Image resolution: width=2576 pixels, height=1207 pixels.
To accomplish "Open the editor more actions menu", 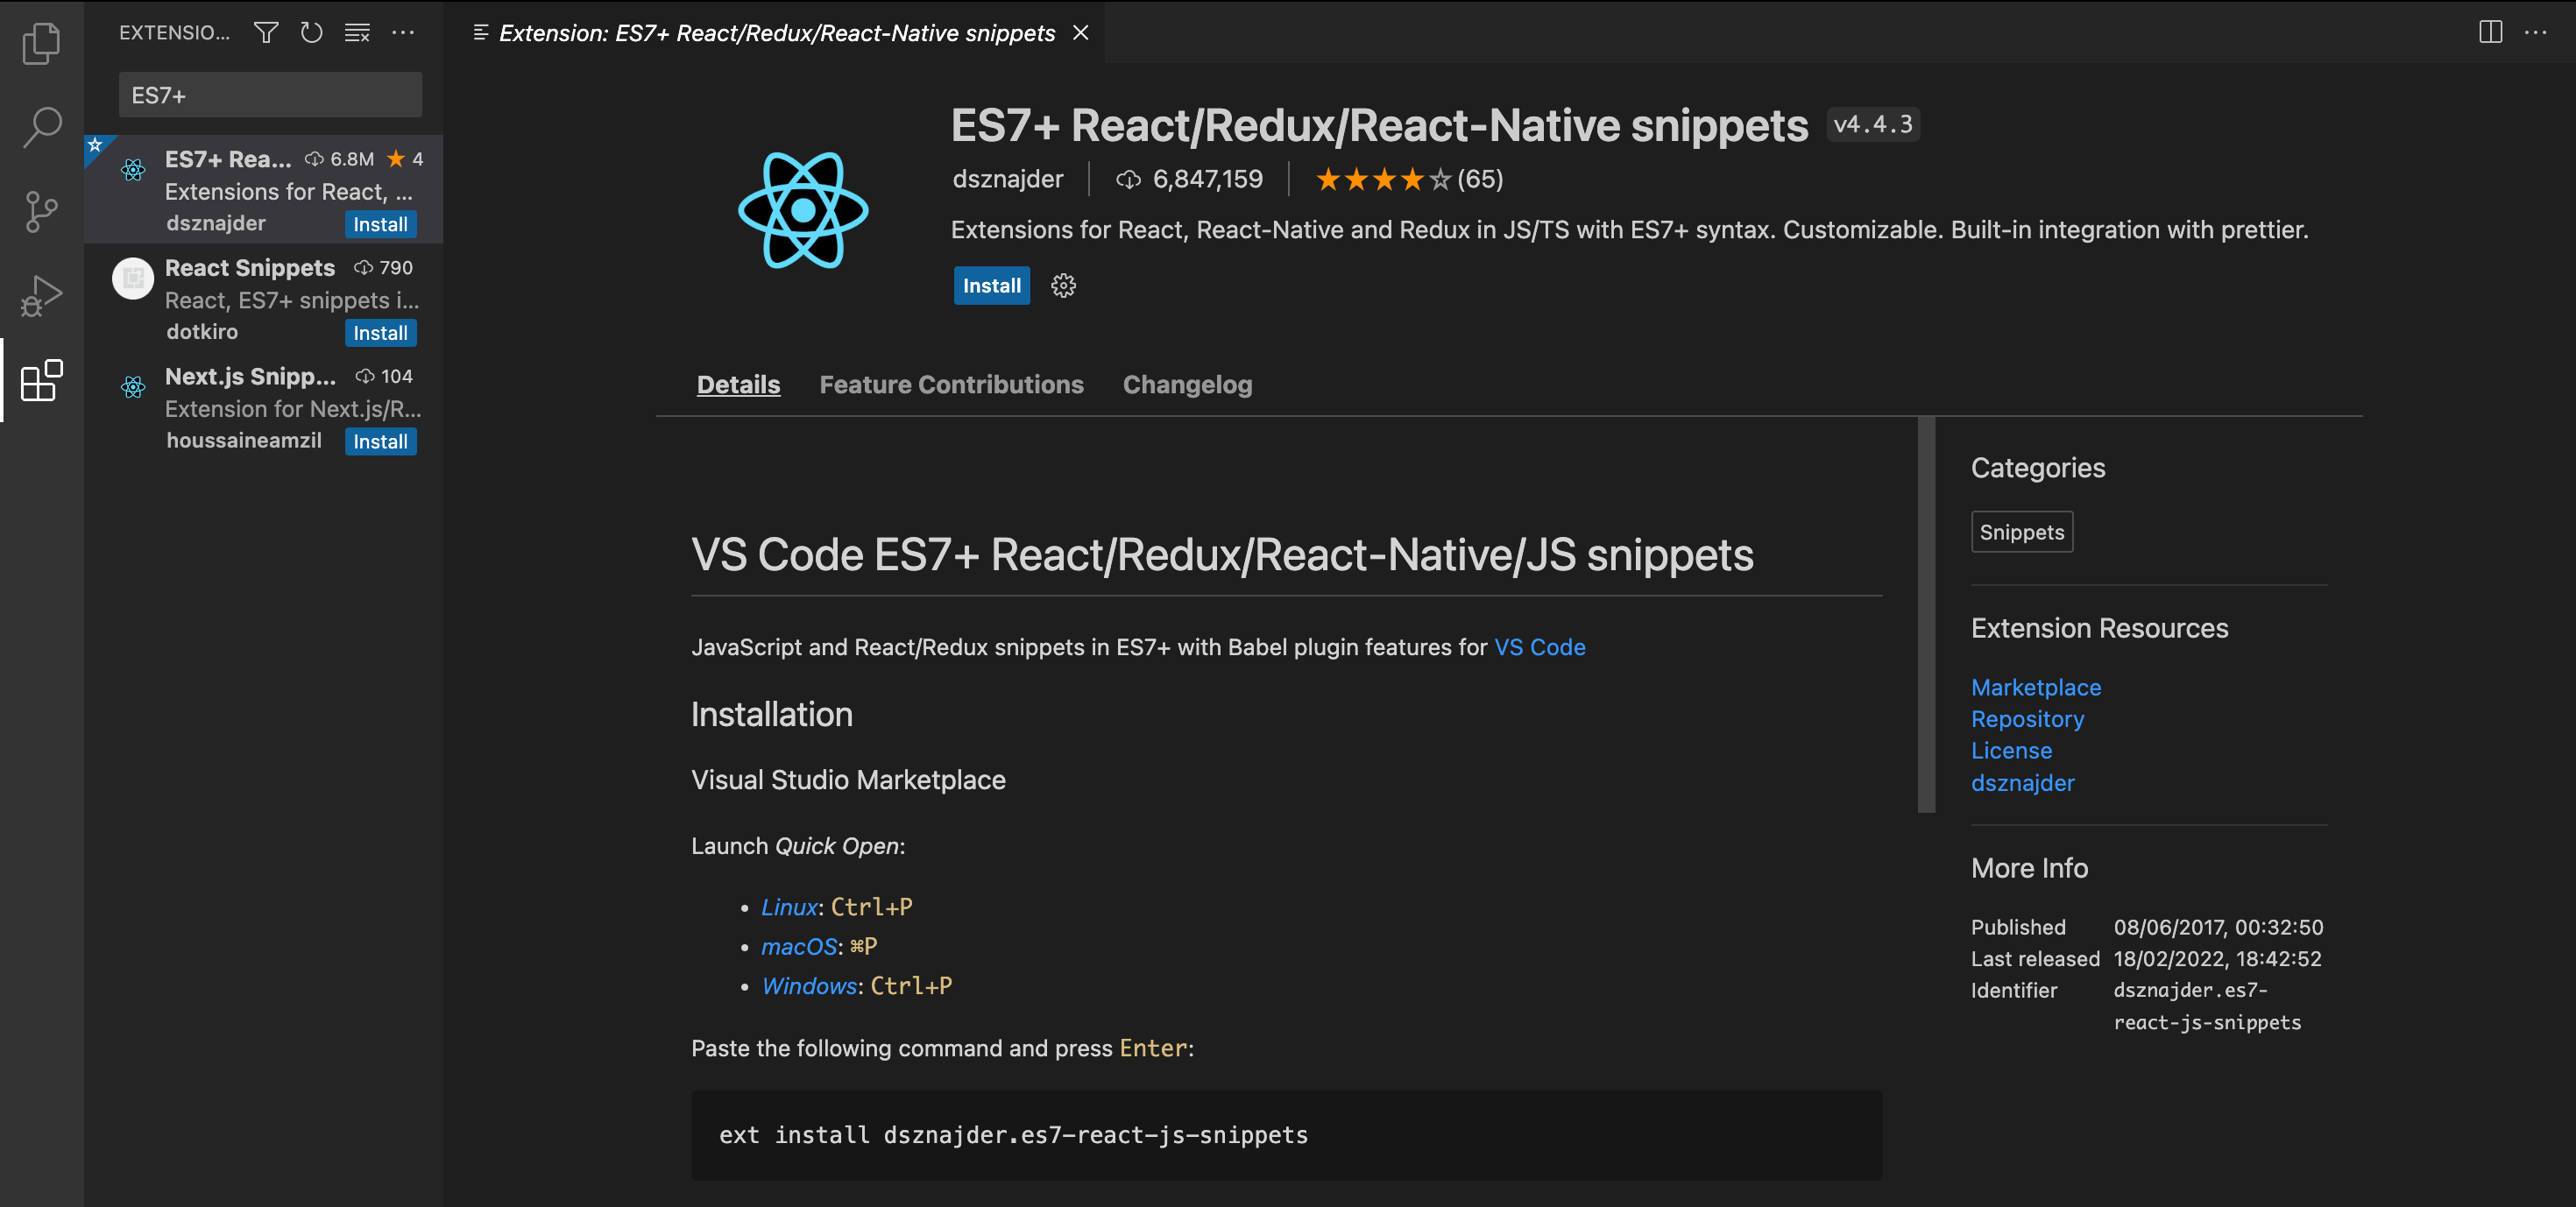I will tap(2537, 32).
